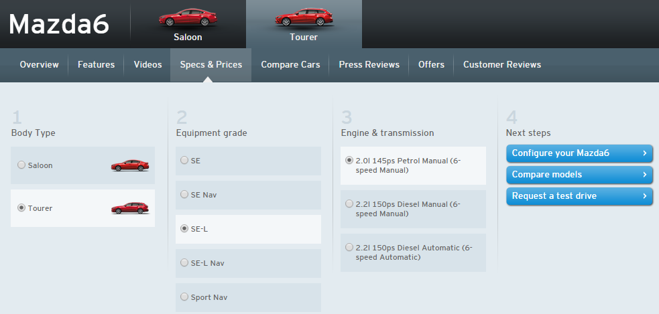Screen dimensions: 659x314
Task: Click the small Saloon car thumbnail in Body Type
Action: click(x=130, y=165)
